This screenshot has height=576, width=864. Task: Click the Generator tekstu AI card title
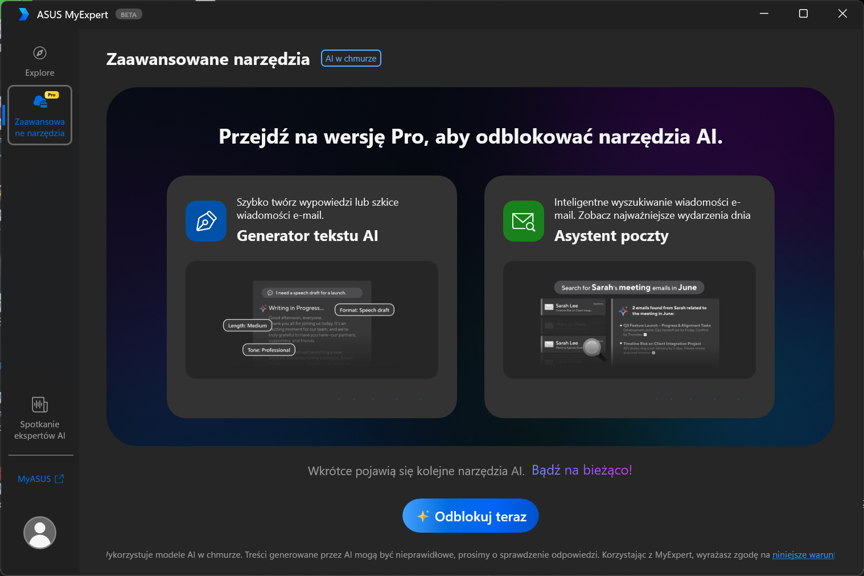click(x=307, y=236)
